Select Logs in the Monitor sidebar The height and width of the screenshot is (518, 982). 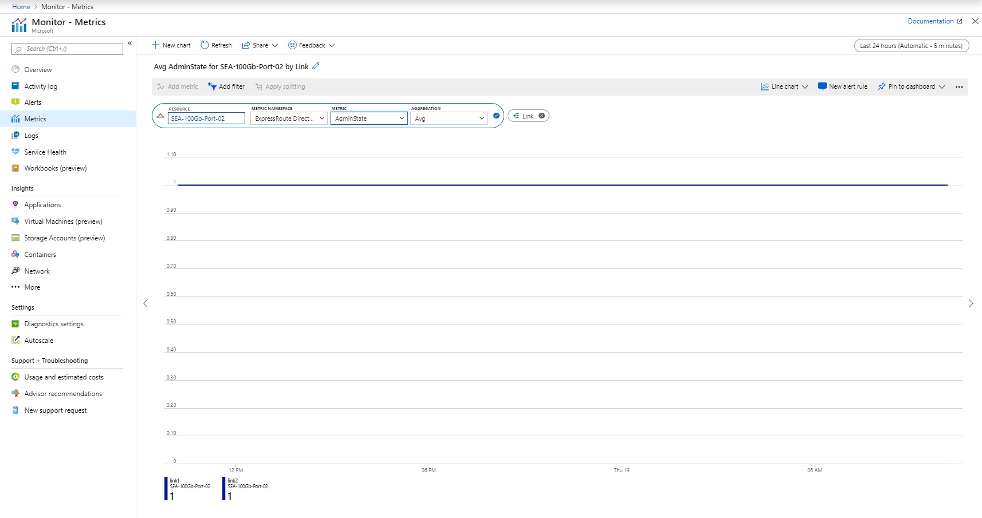point(32,135)
